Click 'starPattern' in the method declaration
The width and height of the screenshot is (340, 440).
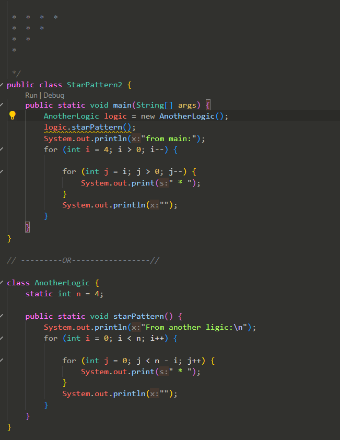click(x=138, y=316)
